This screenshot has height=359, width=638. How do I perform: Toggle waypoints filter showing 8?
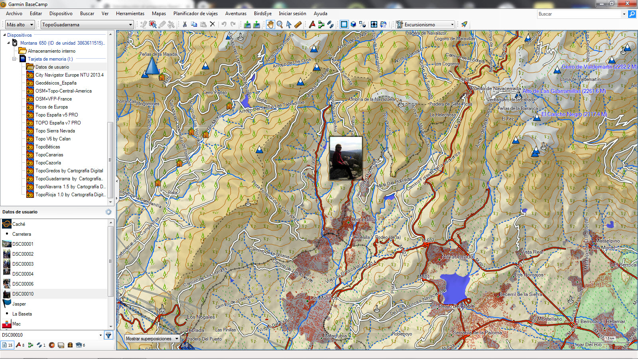coord(20,345)
